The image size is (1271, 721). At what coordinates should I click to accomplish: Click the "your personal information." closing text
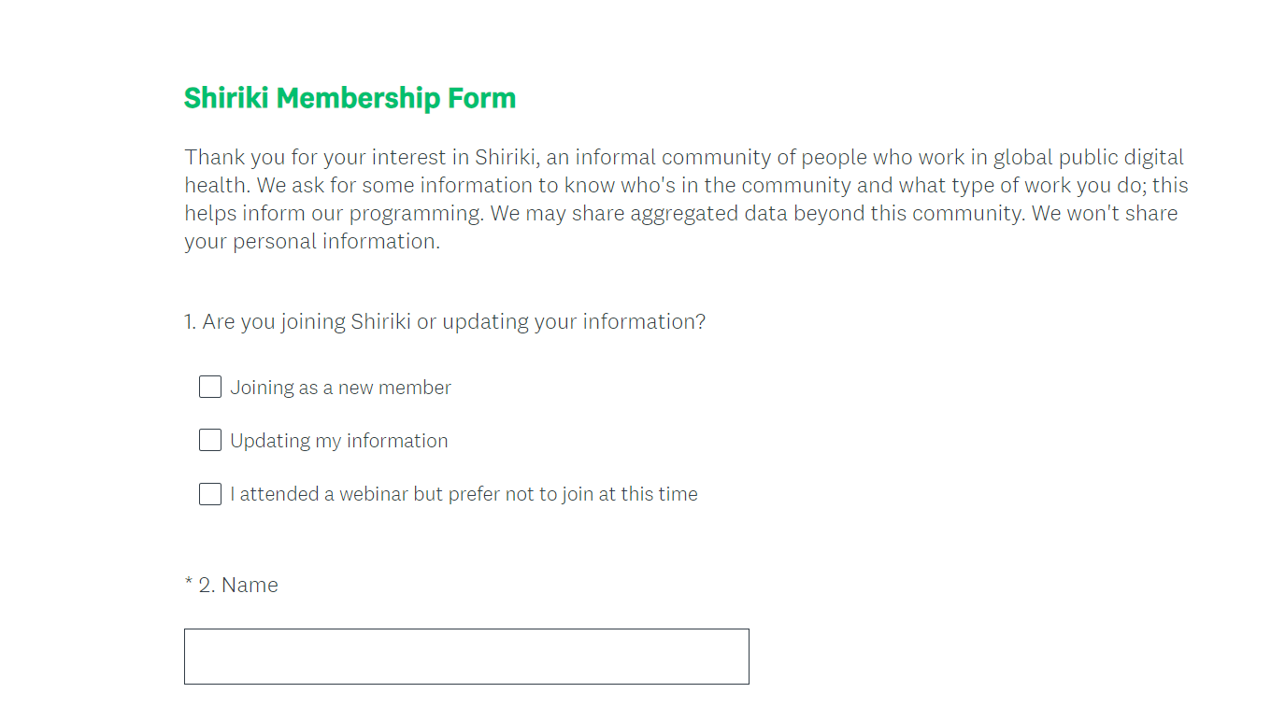click(311, 241)
